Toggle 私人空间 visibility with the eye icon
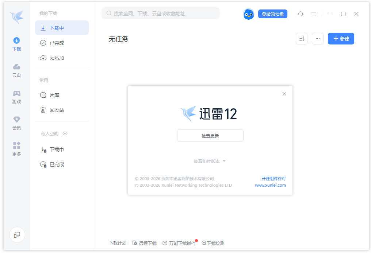The width and height of the screenshot is (371, 253). pos(65,133)
